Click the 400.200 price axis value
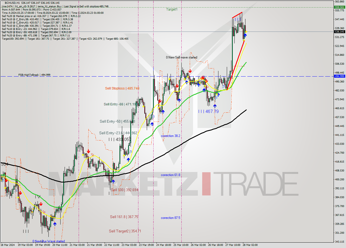The height and width of the screenshot is (248, 346). (x=340, y=179)
